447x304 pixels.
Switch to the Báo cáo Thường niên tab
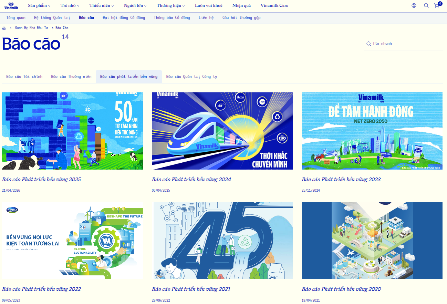71,77
